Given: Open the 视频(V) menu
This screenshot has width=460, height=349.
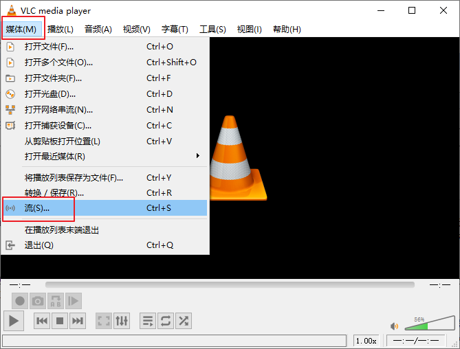Looking at the screenshot, I should [136, 30].
